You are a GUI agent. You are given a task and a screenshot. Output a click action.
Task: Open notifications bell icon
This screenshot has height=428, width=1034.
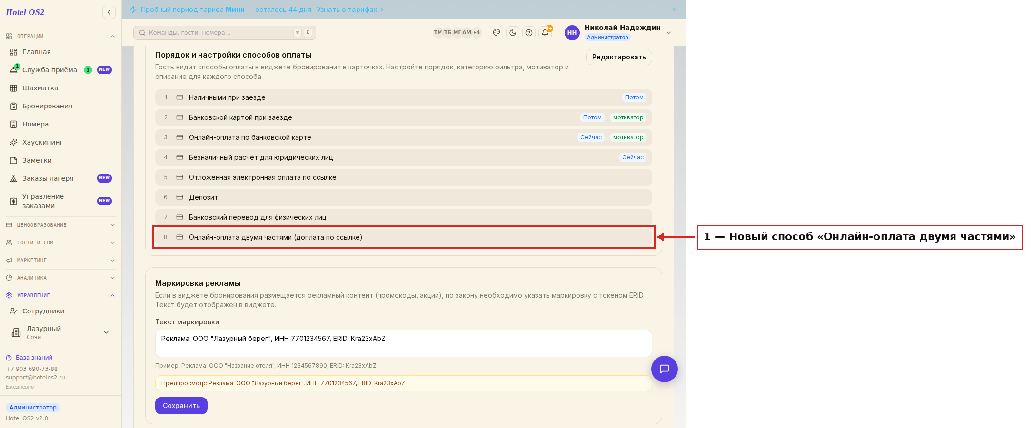click(x=545, y=33)
